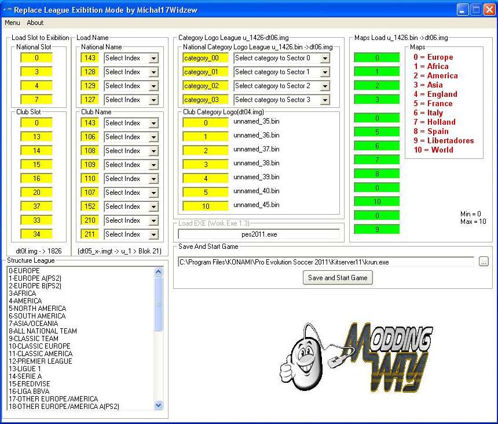Select National Slot value 7

[x=36, y=99]
